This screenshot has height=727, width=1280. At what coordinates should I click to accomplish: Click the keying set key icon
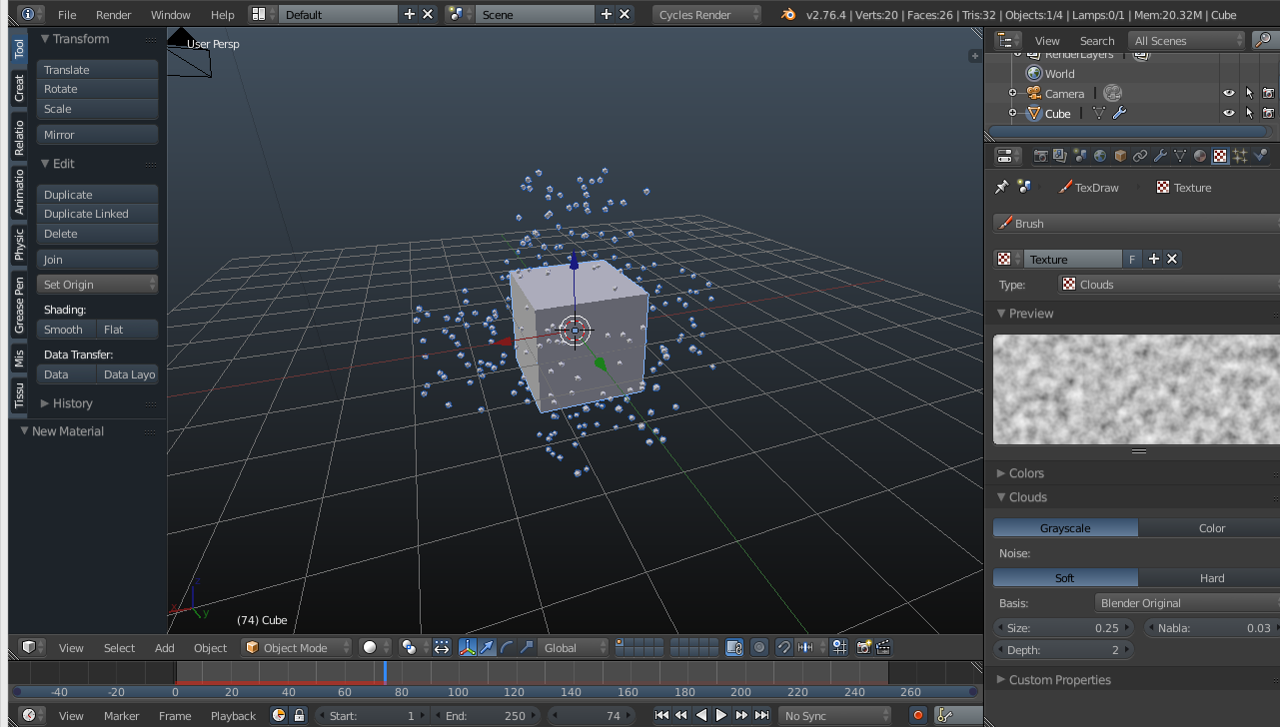945,715
